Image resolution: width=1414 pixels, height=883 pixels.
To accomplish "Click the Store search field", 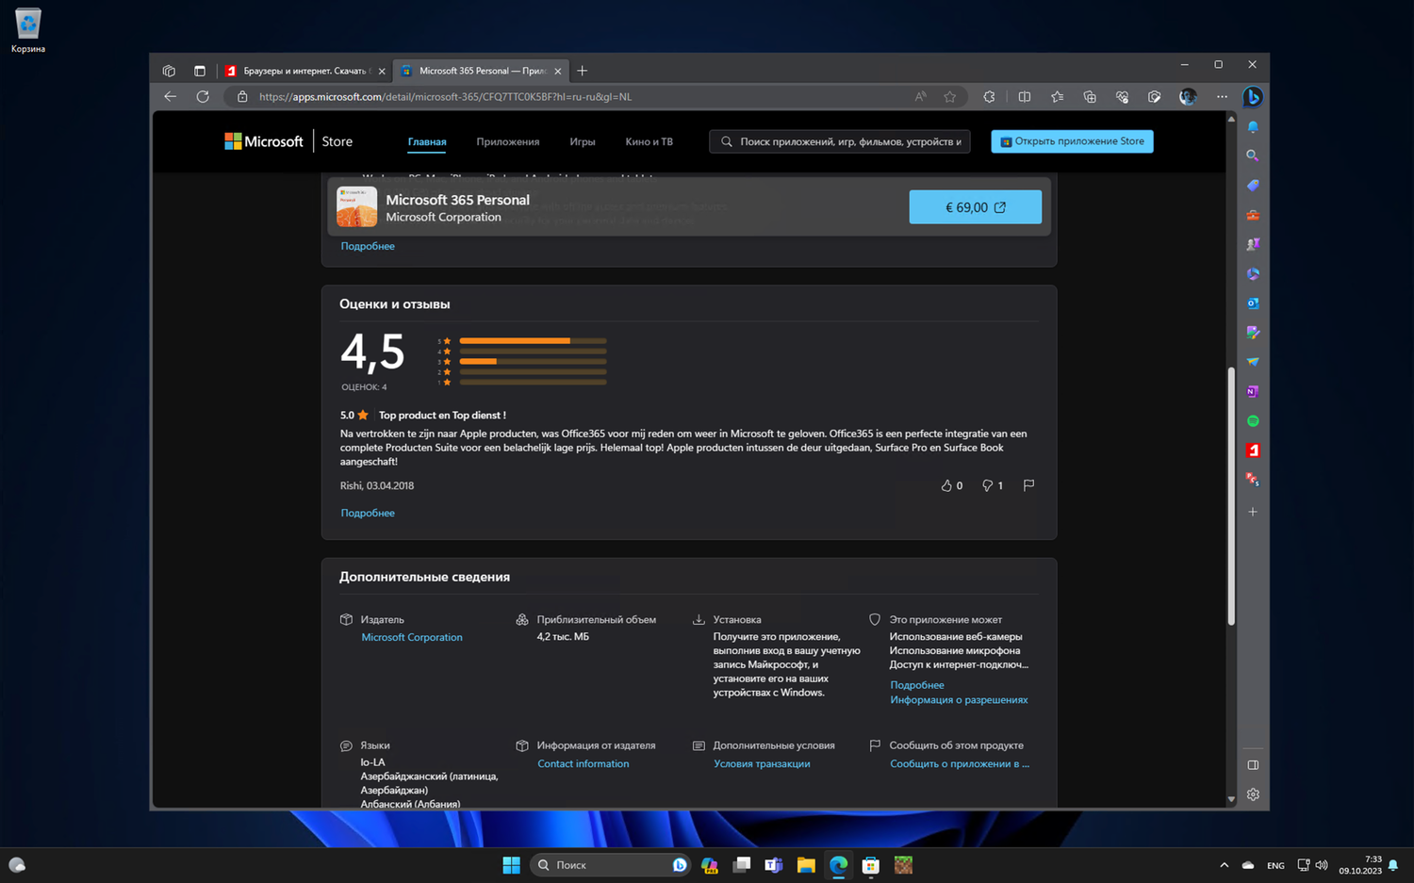I will (840, 141).
